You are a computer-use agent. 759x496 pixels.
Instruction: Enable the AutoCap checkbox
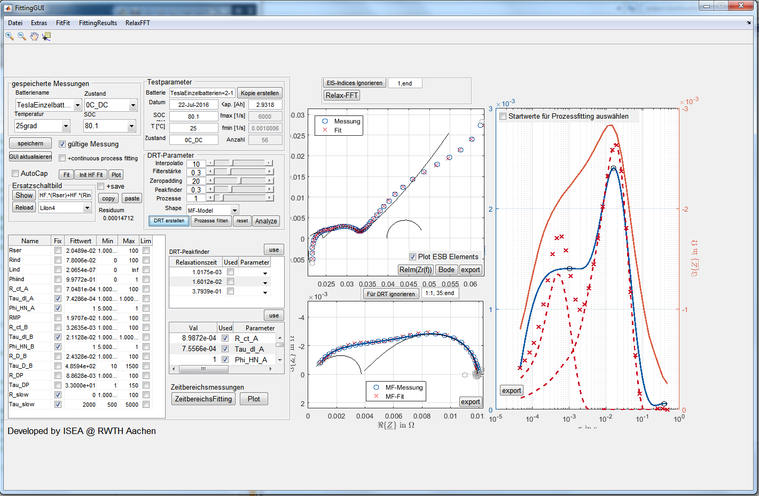pos(15,174)
